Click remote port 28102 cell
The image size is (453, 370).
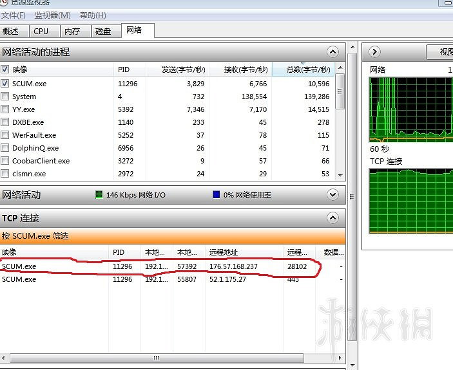297,266
